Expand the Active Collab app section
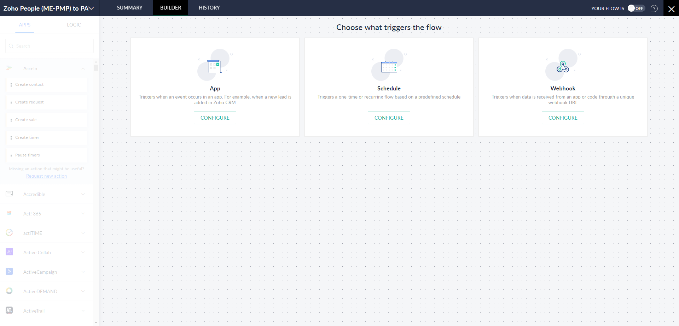This screenshot has width=679, height=326. pyautogui.click(x=83, y=252)
